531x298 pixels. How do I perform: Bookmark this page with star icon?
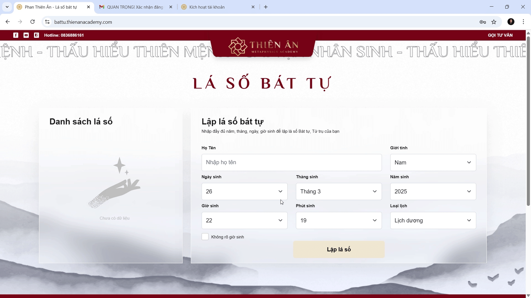494,22
